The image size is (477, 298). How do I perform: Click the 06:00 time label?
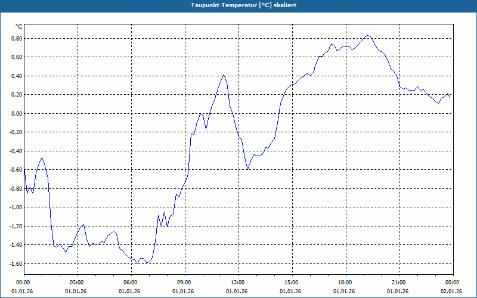(x=130, y=283)
